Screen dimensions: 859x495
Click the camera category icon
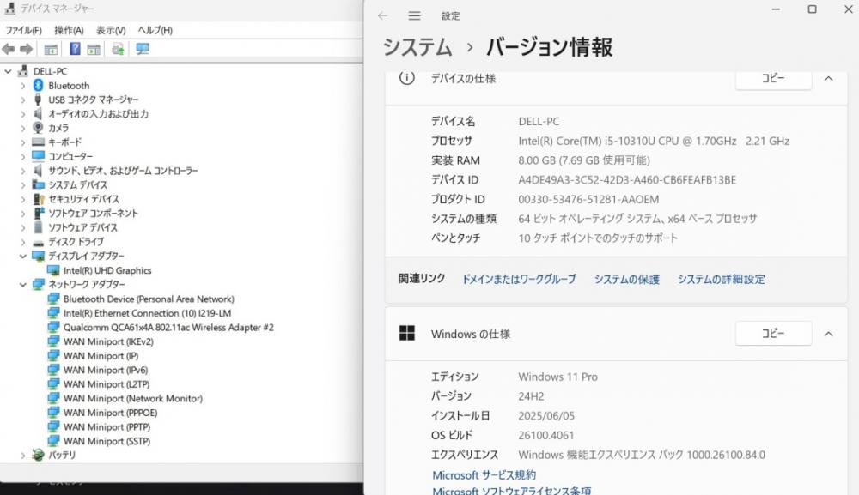pyautogui.click(x=38, y=128)
